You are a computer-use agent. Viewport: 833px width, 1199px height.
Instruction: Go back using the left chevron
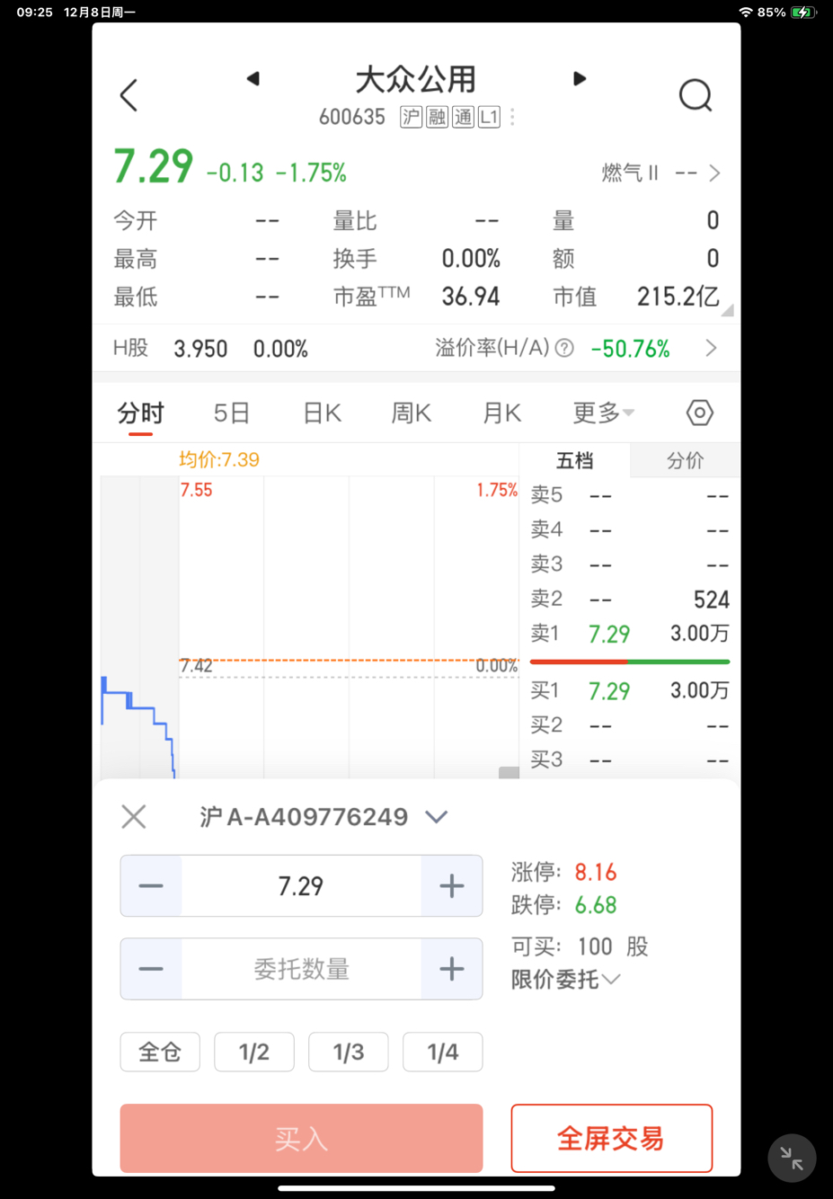(x=128, y=95)
